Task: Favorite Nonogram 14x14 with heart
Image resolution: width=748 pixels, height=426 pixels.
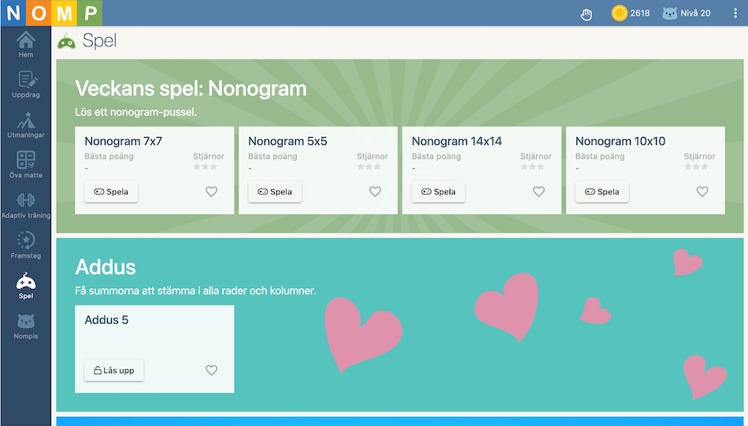Action: (x=539, y=191)
